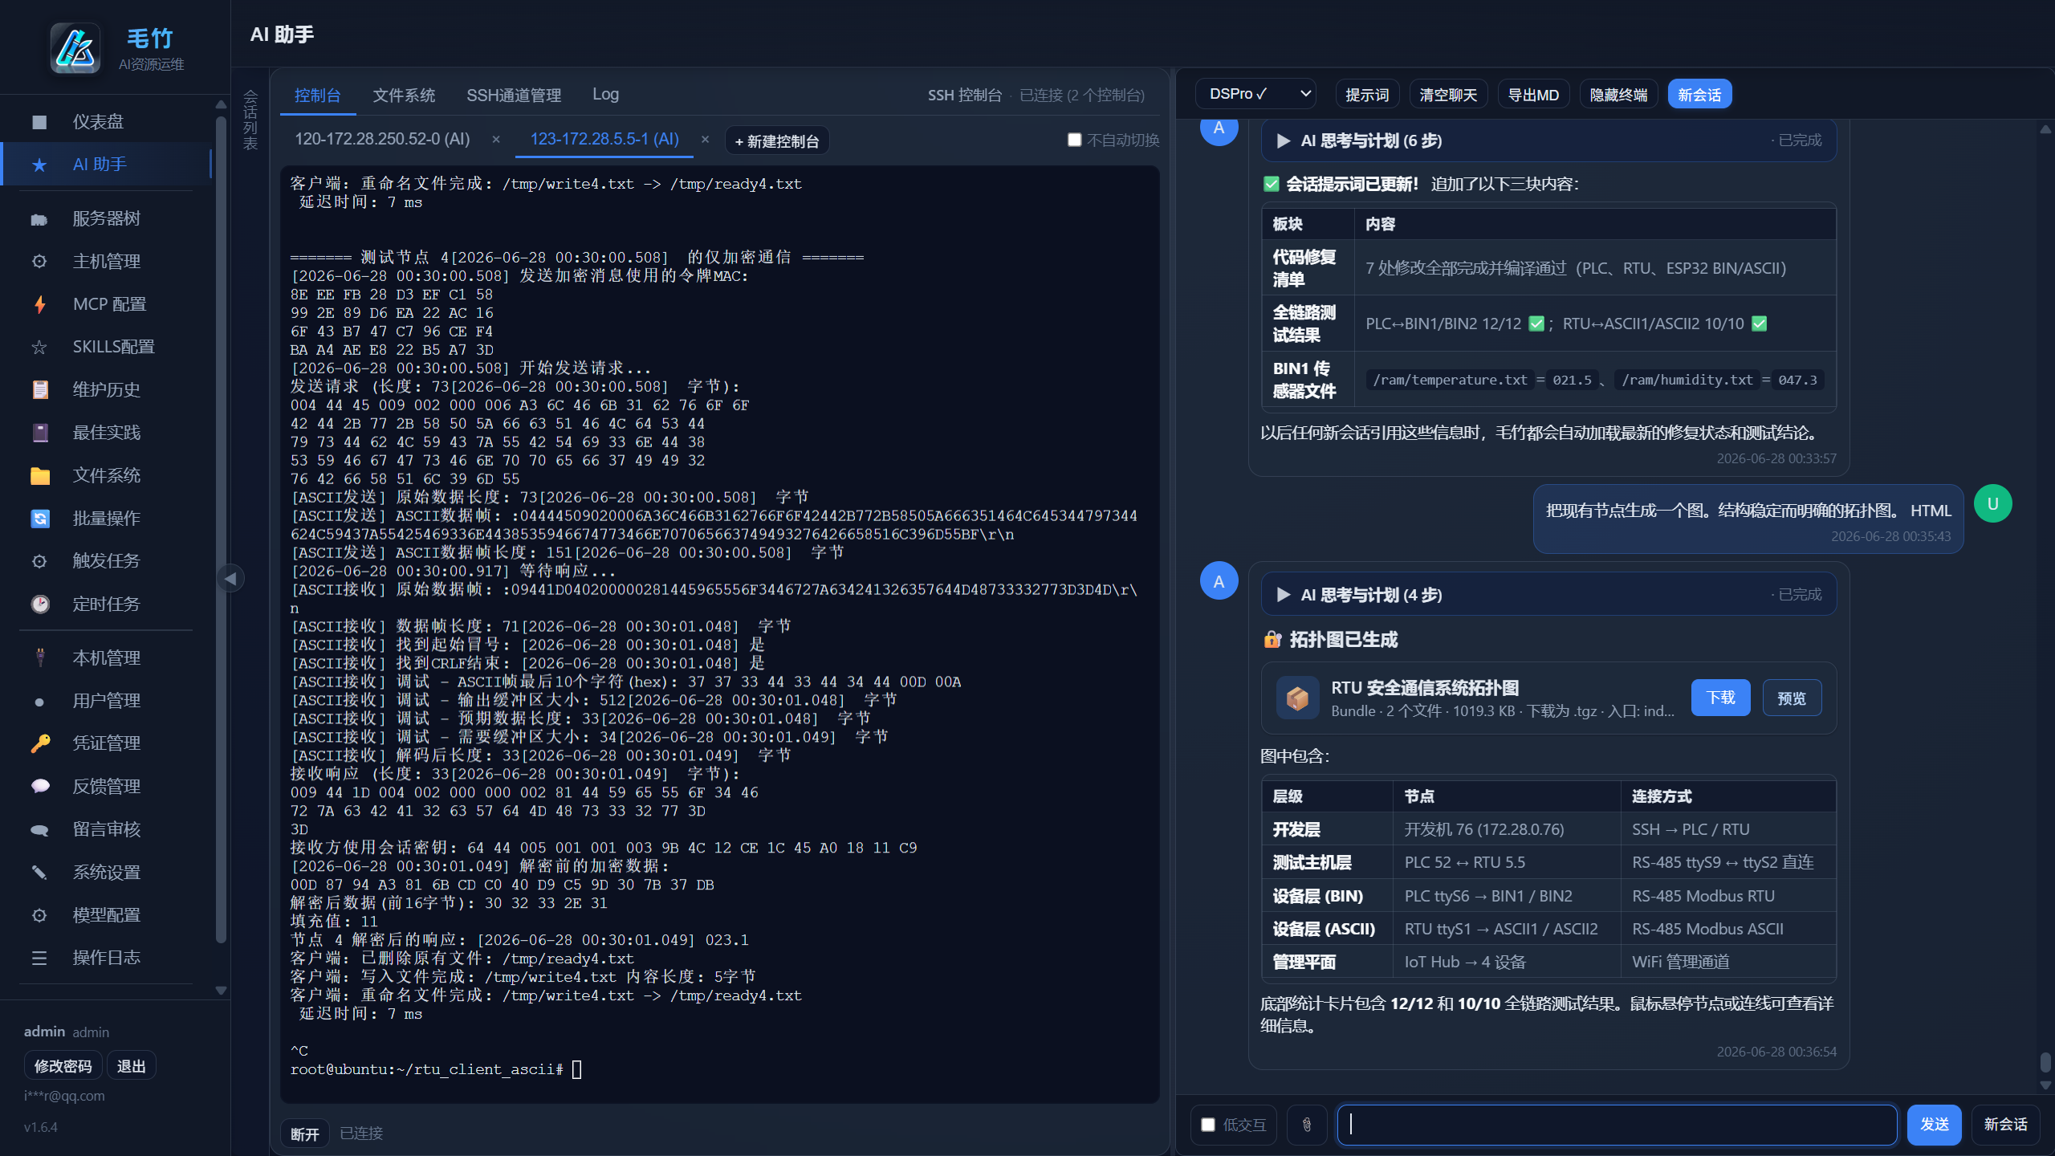The height and width of the screenshot is (1156, 2055).
Task: Click the 提示词 button
Action: (1367, 95)
